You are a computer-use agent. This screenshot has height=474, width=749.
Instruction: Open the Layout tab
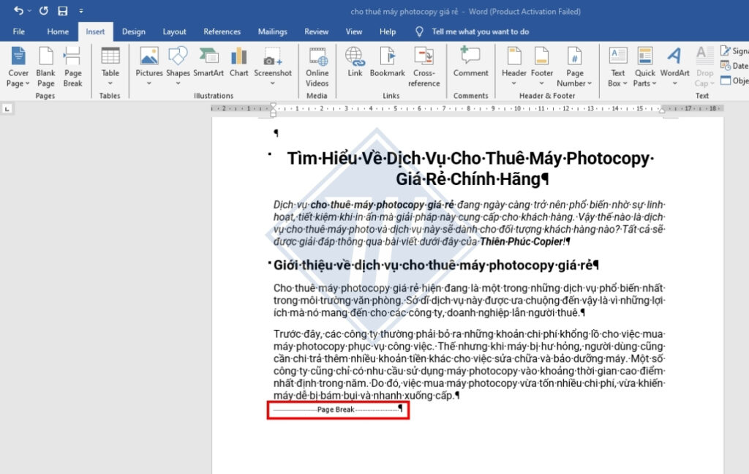(174, 31)
